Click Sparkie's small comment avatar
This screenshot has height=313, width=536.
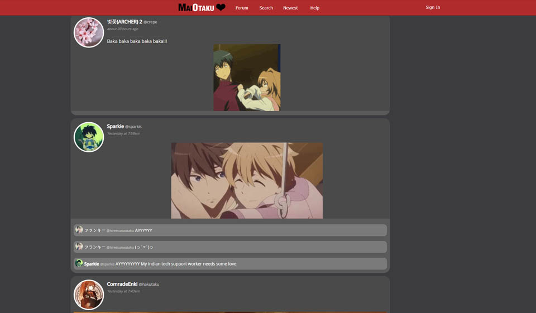click(79, 263)
